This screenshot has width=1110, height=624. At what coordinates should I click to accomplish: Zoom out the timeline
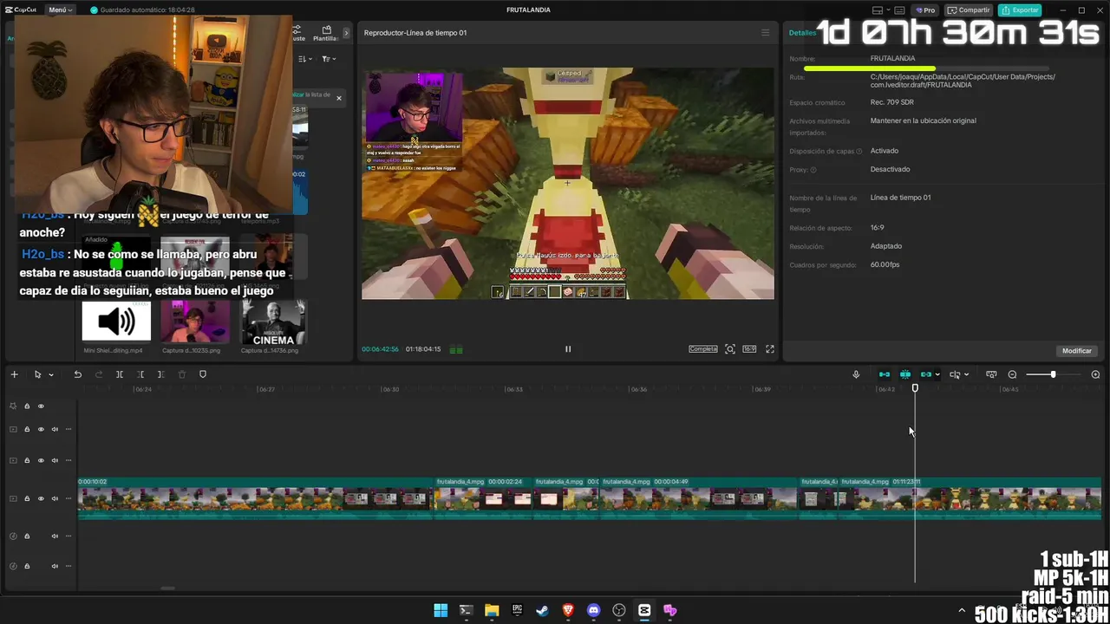point(1012,374)
